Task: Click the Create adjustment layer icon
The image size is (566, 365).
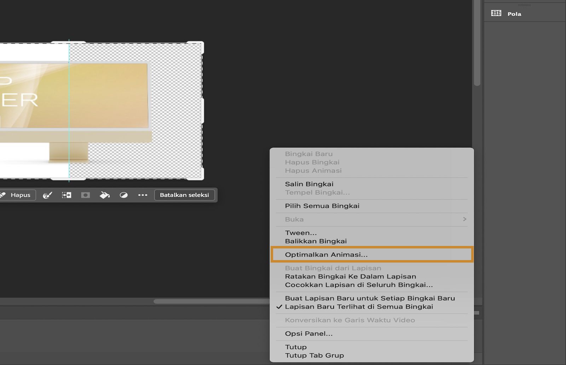Action: (x=123, y=195)
